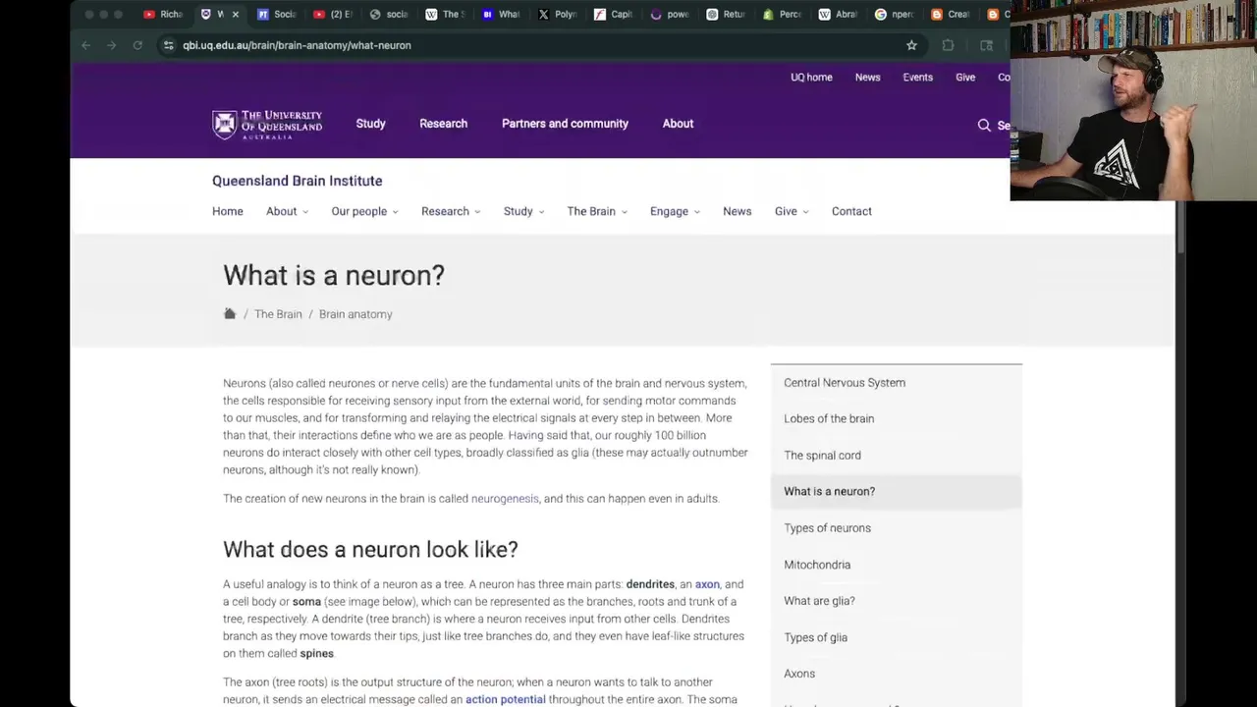Viewport: 1257px width, 707px height.
Task: Open Types of neurons sidebar item
Action: point(897,528)
